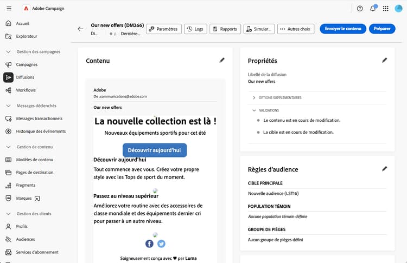Viewport: 407px width, 263px height.
Task: Open Messages transactionnels icon
Action: (x=8, y=119)
